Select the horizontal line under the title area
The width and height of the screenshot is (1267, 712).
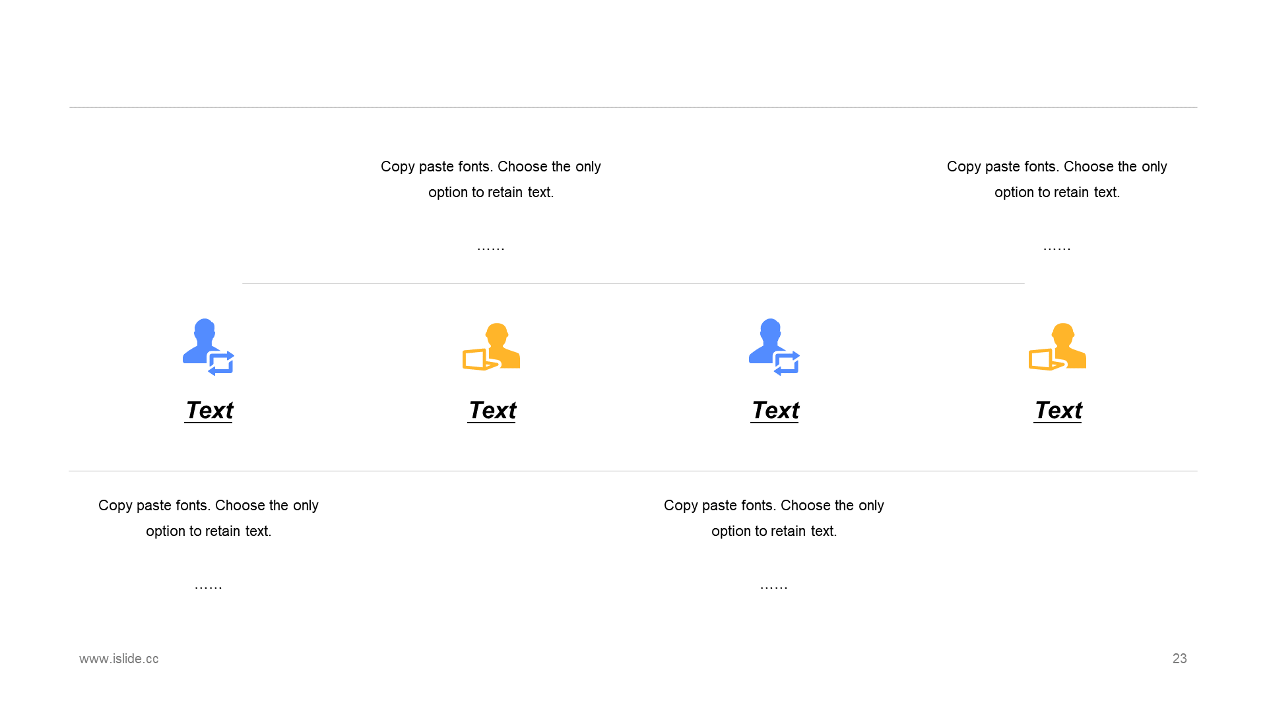tap(633, 107)
